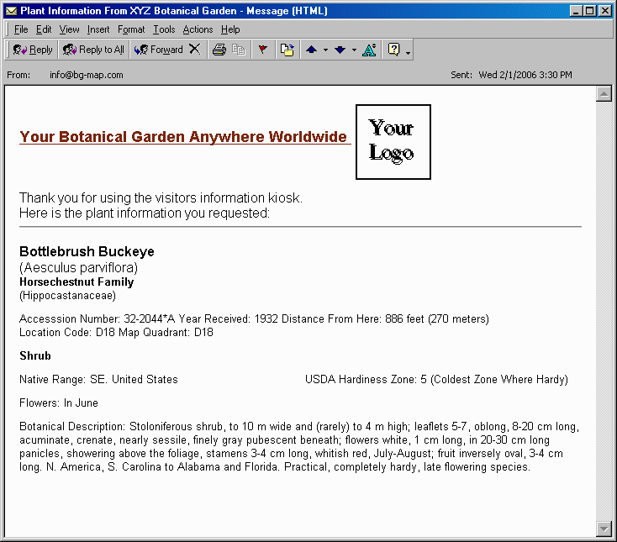Image resolution: width=617 pixels, height=542 pixels.
Task: Open the Insert menu
Action: pos(98,29)
